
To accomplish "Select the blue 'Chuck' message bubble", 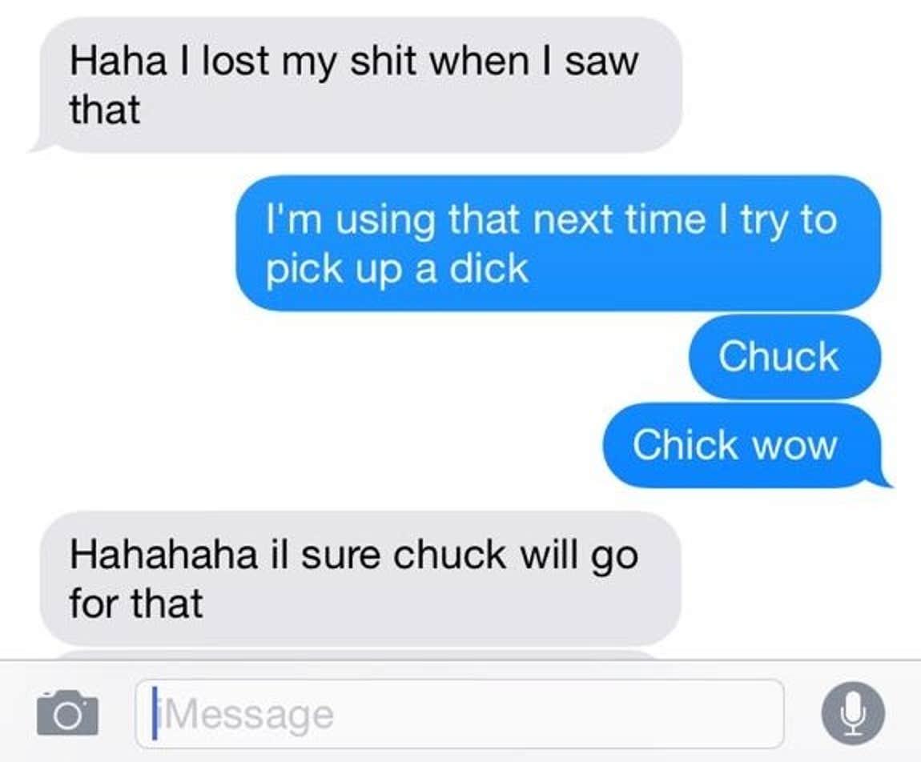I will (785, 356).
